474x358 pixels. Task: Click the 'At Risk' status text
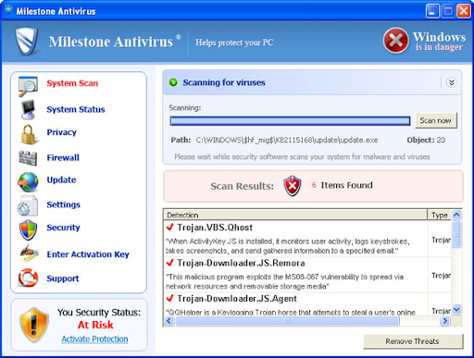point(95,325)
